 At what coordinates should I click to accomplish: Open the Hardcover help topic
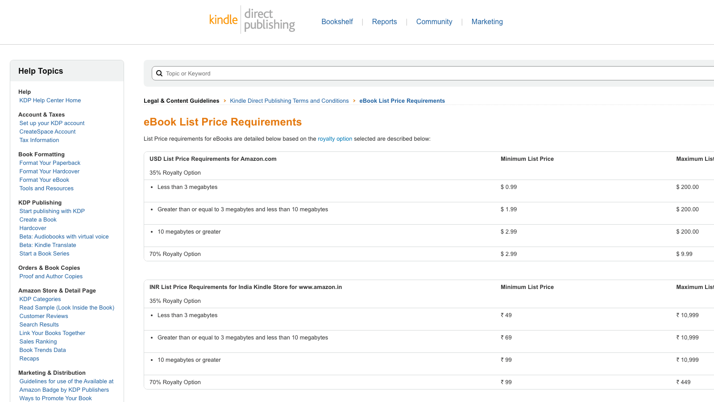coord(33,228)
